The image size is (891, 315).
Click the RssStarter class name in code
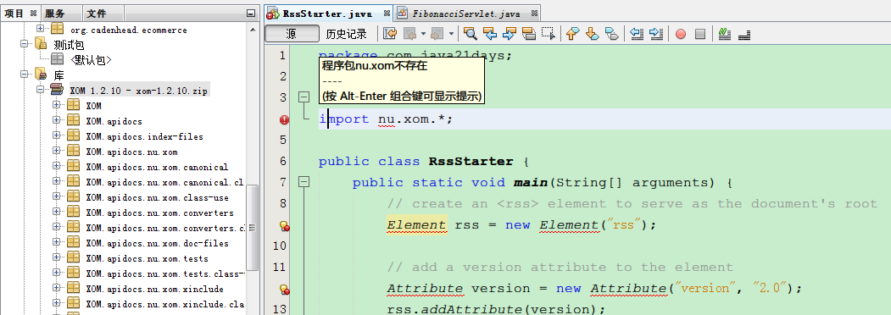pos(471,161)
